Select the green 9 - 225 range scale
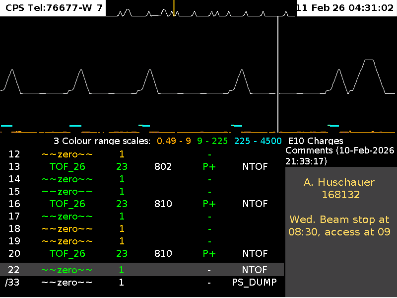 point(212,141)
